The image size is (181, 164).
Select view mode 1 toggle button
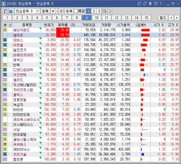point(89,11)
